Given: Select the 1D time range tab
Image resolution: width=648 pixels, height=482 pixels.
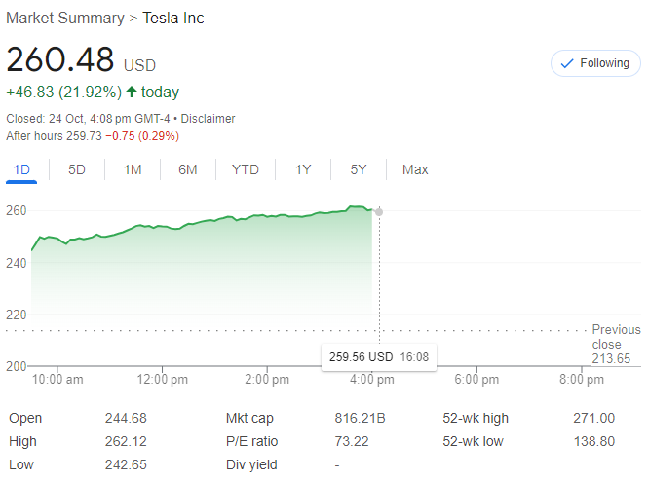Looking at the screenshot, I should (21, 169).
